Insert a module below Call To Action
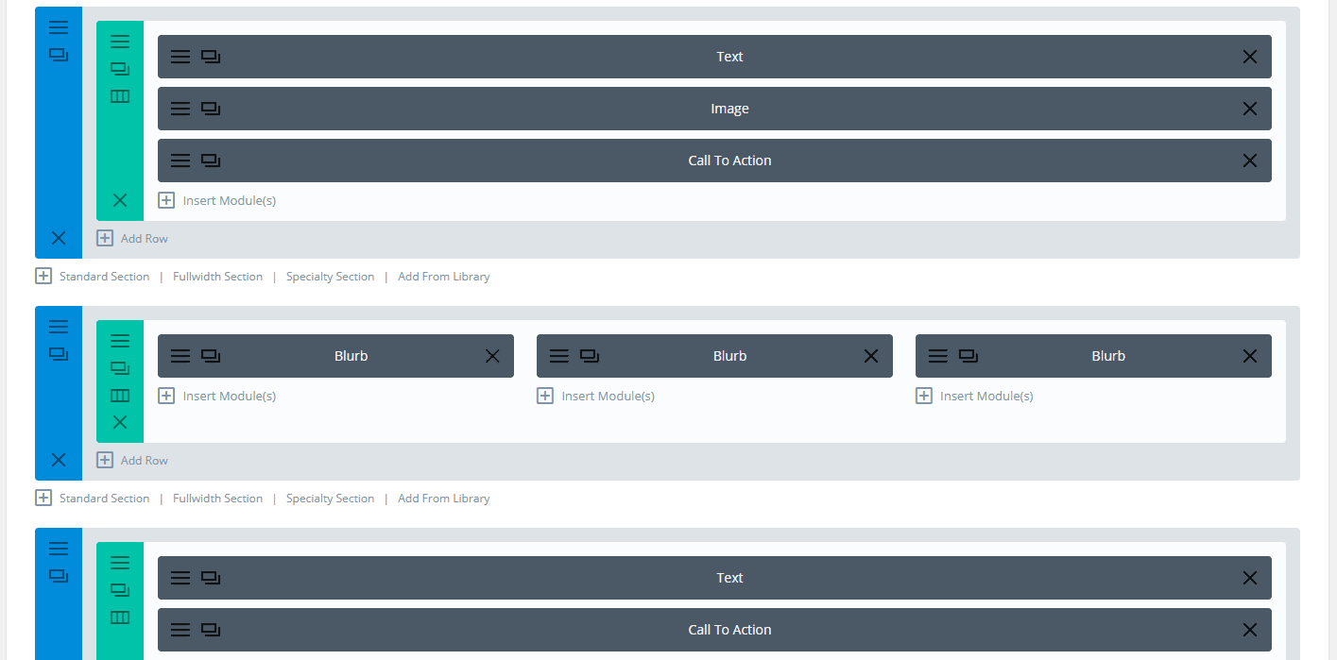The image size is (1337, 660). coord(216,200)
